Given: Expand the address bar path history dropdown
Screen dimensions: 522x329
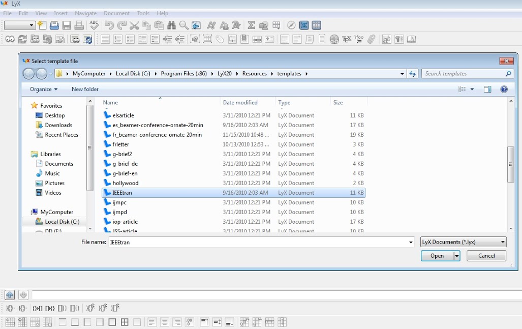Looking at the screenshot, I should tap(402, 74).
